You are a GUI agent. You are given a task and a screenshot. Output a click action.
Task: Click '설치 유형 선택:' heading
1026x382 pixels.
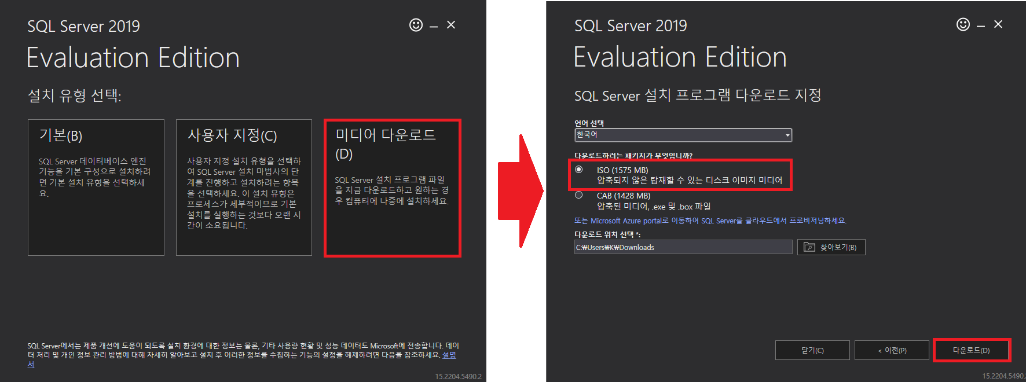(75, 95)
